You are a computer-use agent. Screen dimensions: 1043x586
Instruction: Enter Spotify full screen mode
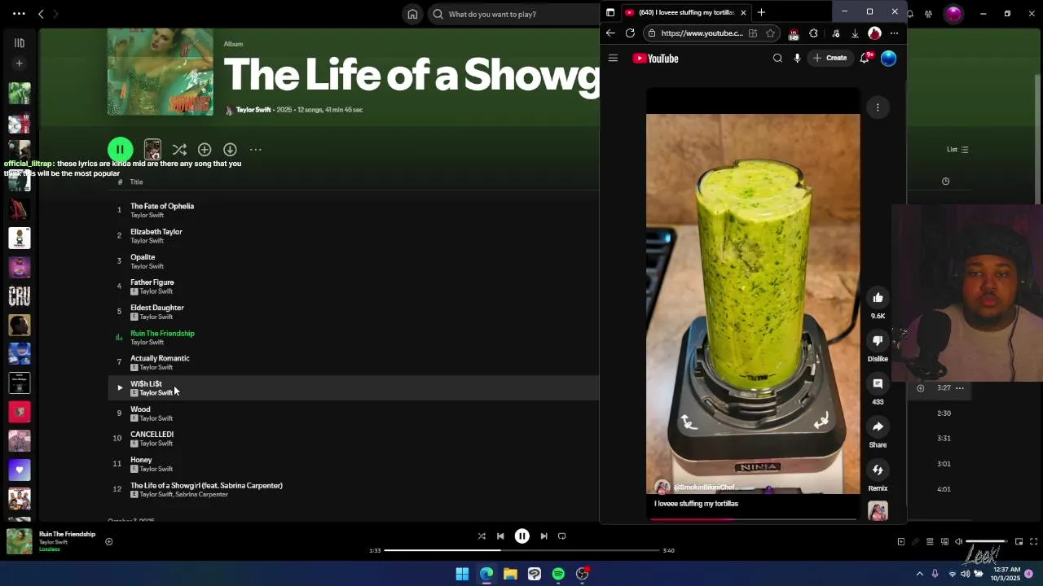coord(1033,541)
